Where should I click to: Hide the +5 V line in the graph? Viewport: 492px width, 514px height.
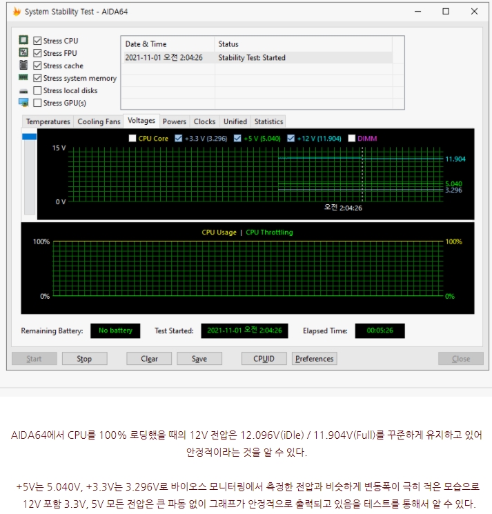tap(237, 139)
